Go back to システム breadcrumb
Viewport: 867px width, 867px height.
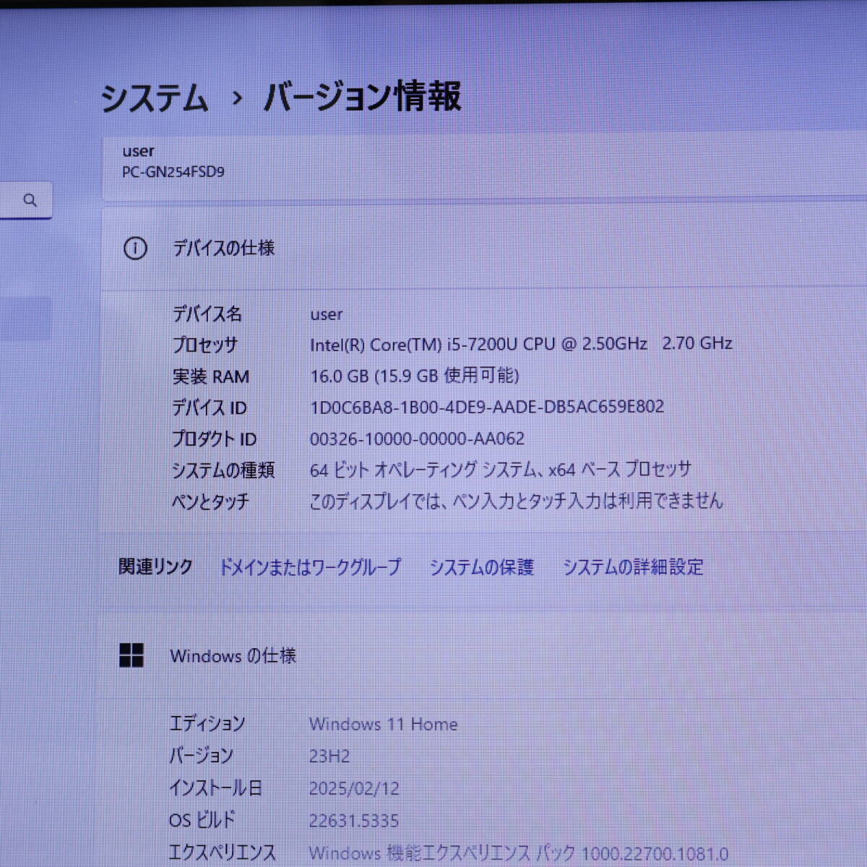click(155, 97)
